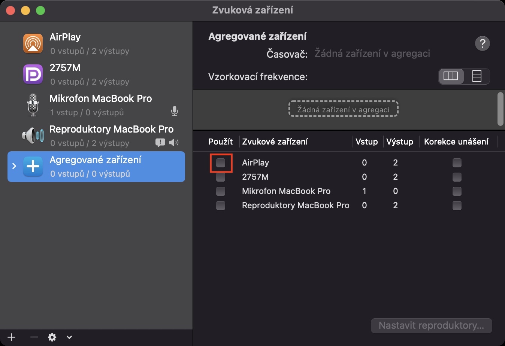Screen dimensions: 505x346
Task: Click the blue plus Agregované zařízení icon
Action: pyautogui.click(x=33, y=167)
